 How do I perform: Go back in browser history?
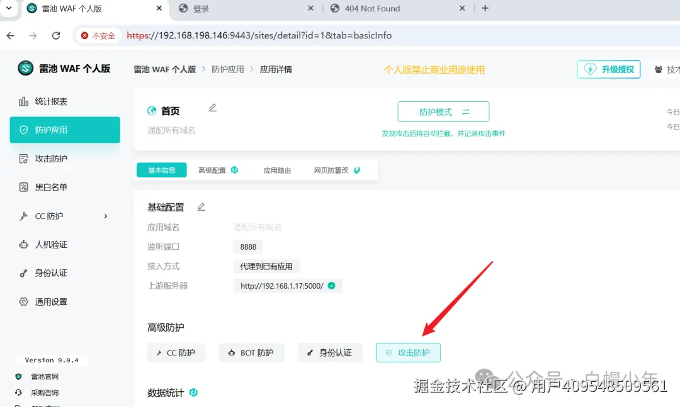point(11,36)
